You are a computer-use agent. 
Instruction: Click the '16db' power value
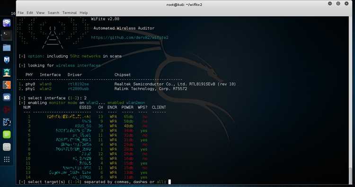[x=128, y=159]
